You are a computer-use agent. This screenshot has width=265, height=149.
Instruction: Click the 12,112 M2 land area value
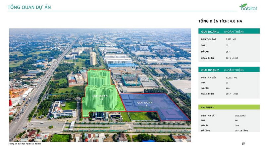click(x=231, y=77)
